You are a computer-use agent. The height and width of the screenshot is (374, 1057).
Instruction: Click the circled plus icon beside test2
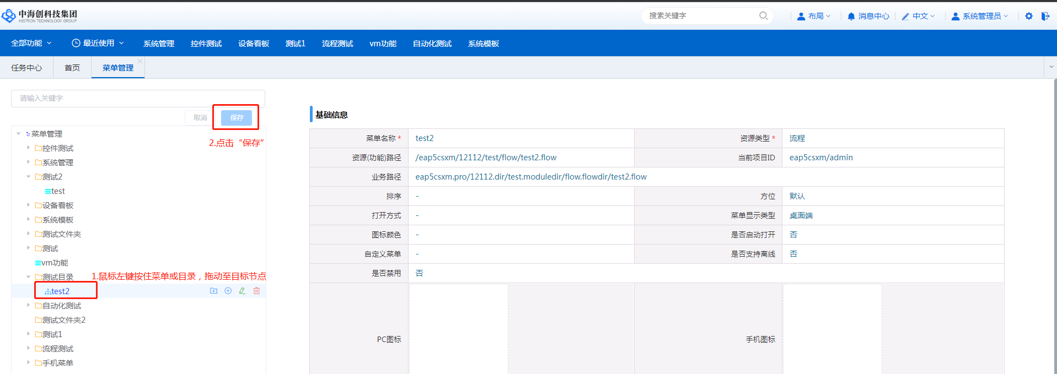(228, 291)
